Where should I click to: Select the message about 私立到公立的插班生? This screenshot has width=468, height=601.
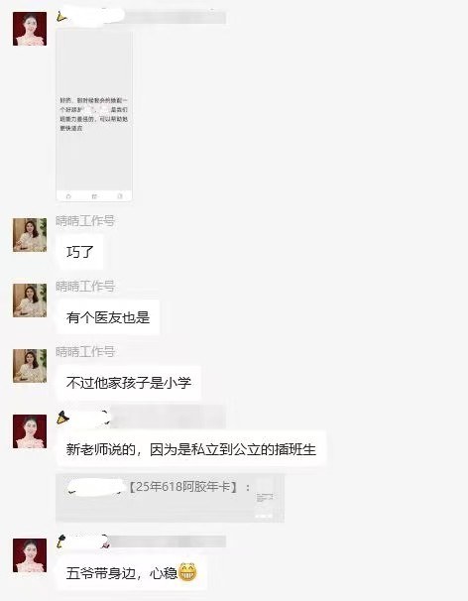(191, 449)
